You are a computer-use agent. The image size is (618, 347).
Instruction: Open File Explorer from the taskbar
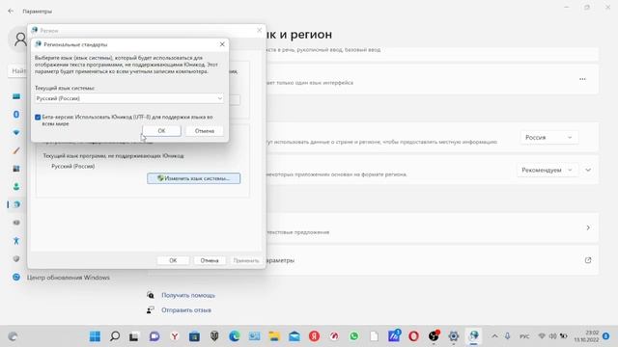[274, 336]
